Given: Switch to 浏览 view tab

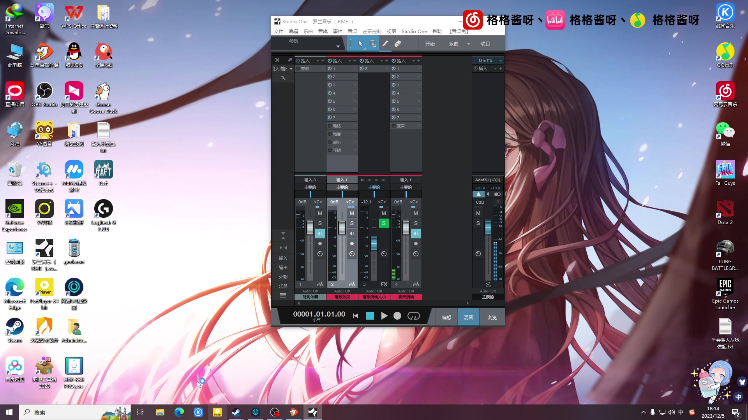Looking at the screenshot, I should [492, 318].
